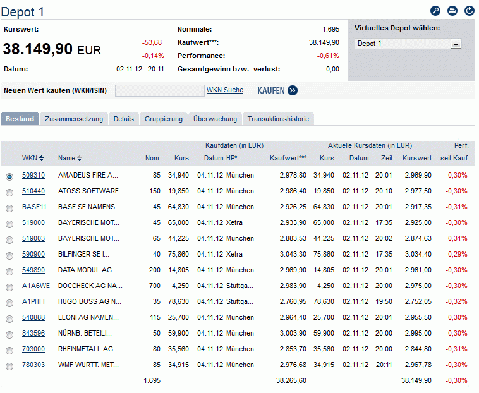Click the Kurswert value 2.969,90
This screenshot has width=479, height=393.
pos(418,175)
